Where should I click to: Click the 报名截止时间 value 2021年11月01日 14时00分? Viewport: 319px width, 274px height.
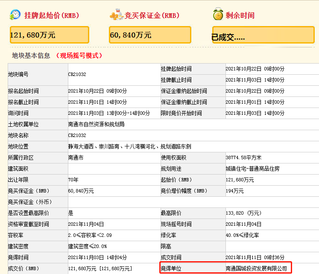(x=97, y=102)
